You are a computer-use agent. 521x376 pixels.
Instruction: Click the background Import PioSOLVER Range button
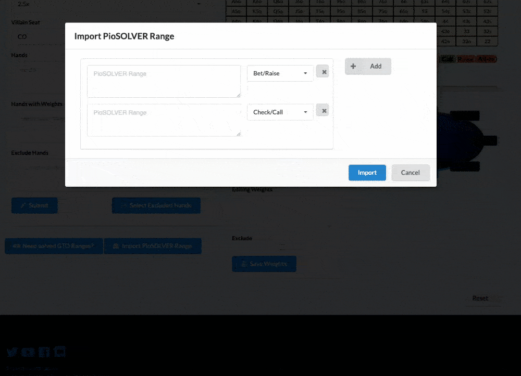pyautogui.click(x=153, y=246)
